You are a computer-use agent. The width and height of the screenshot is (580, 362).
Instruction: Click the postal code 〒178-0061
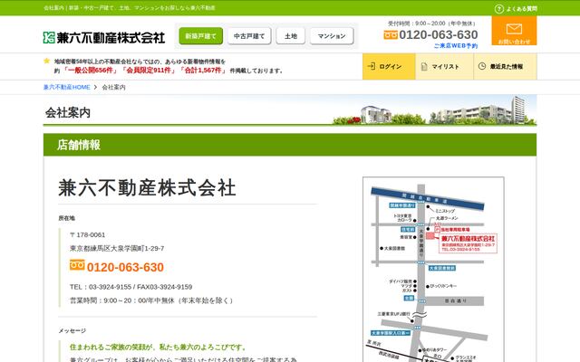click(87, 234)
